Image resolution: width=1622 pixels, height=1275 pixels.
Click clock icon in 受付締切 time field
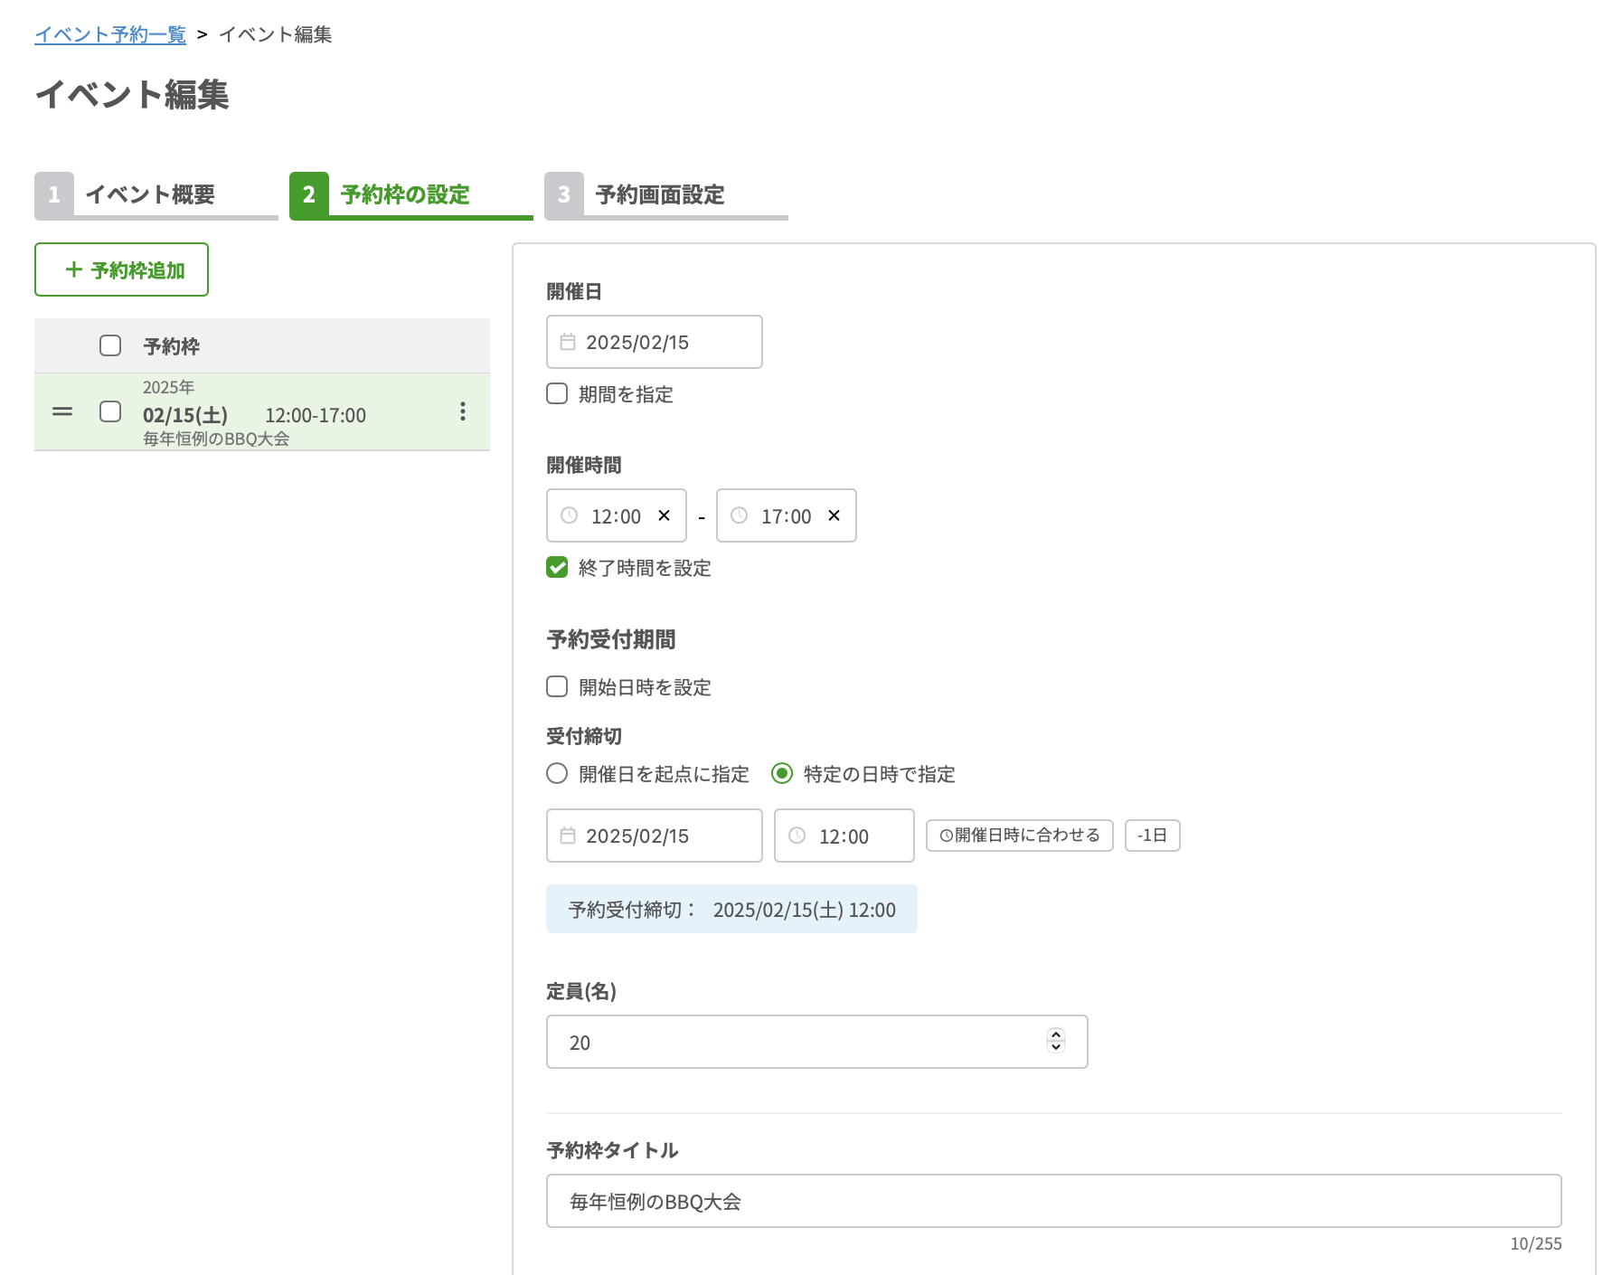(797, 836)
